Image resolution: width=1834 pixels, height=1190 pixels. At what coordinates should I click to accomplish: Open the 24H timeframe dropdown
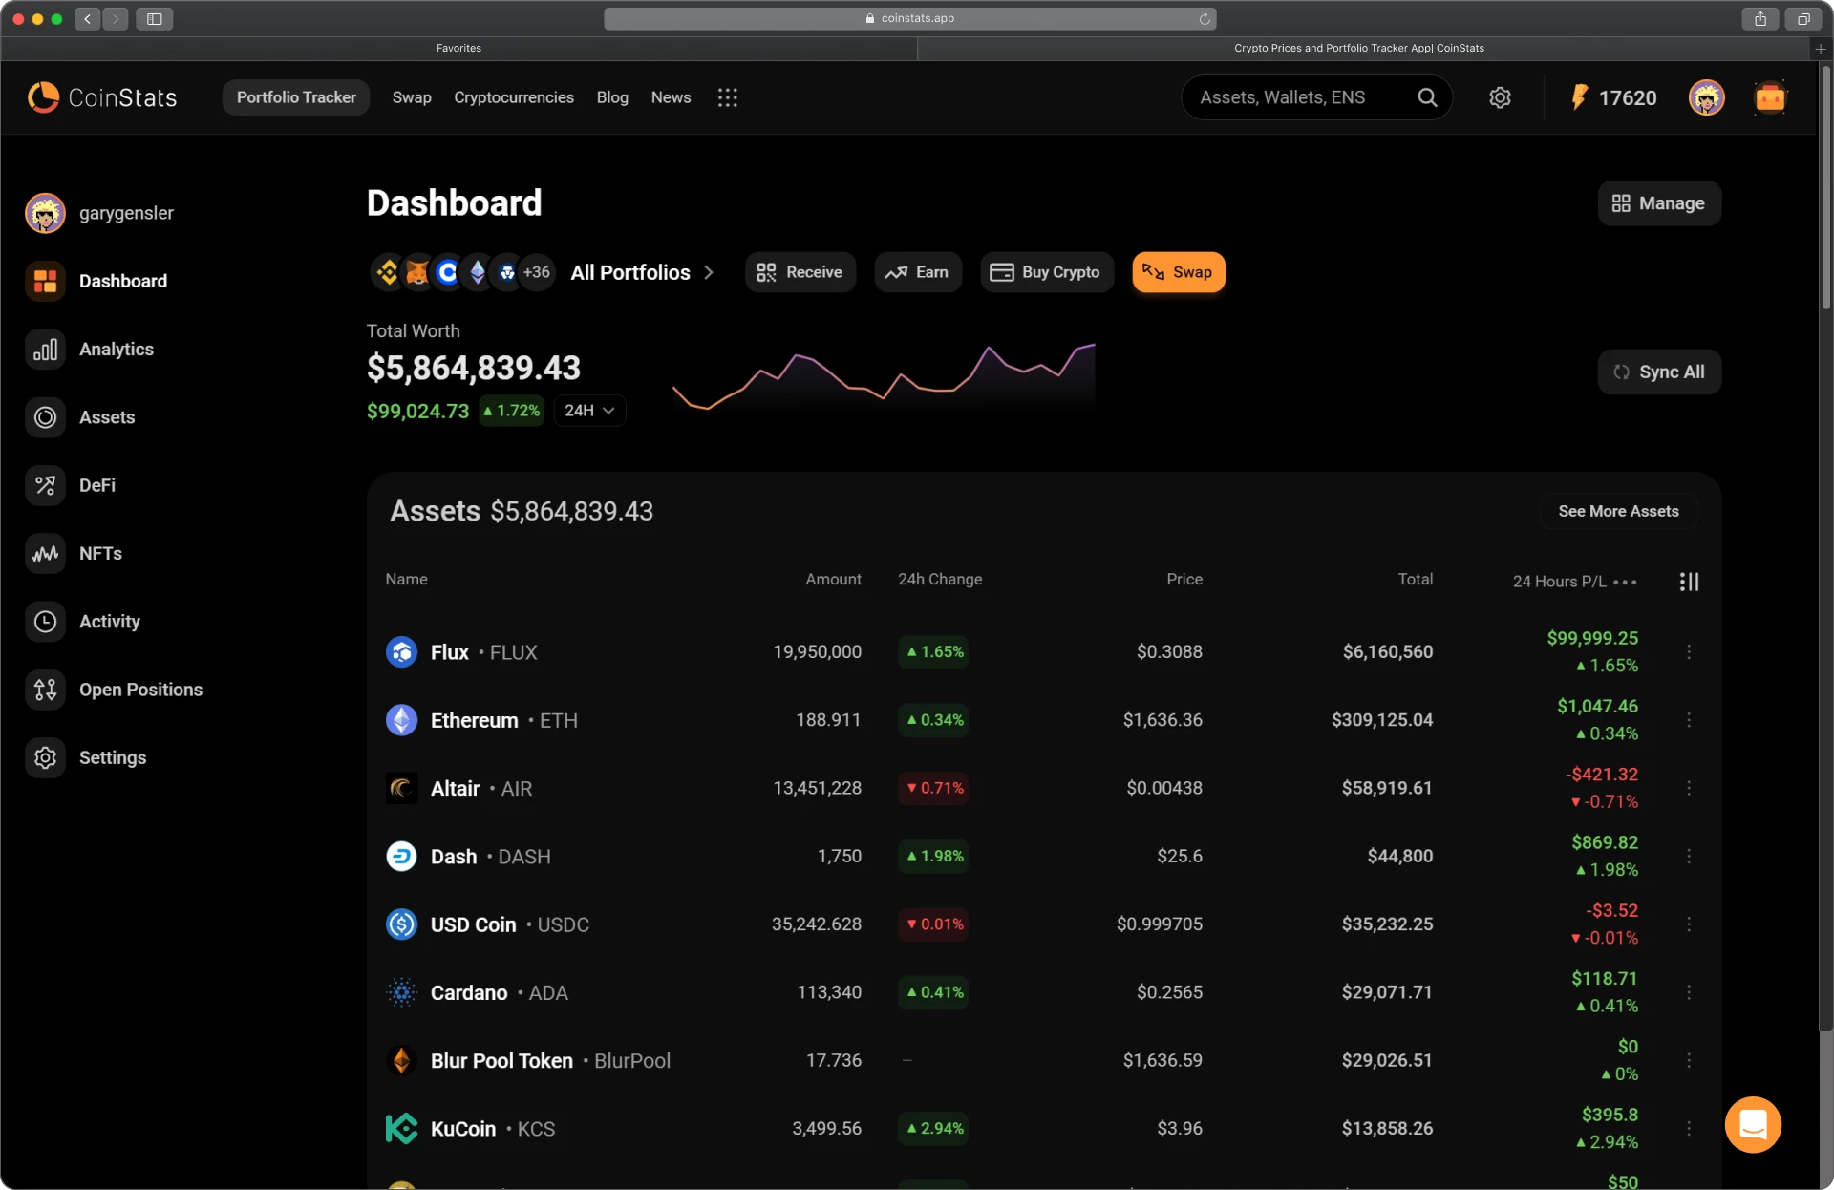tap(589, 411)
